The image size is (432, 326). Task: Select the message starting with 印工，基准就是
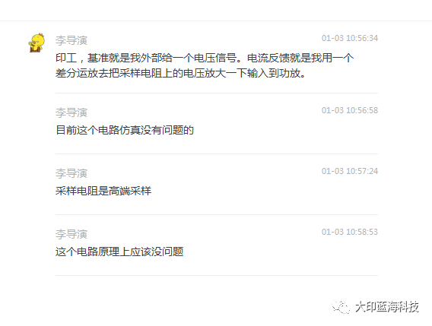pos(205,65)
